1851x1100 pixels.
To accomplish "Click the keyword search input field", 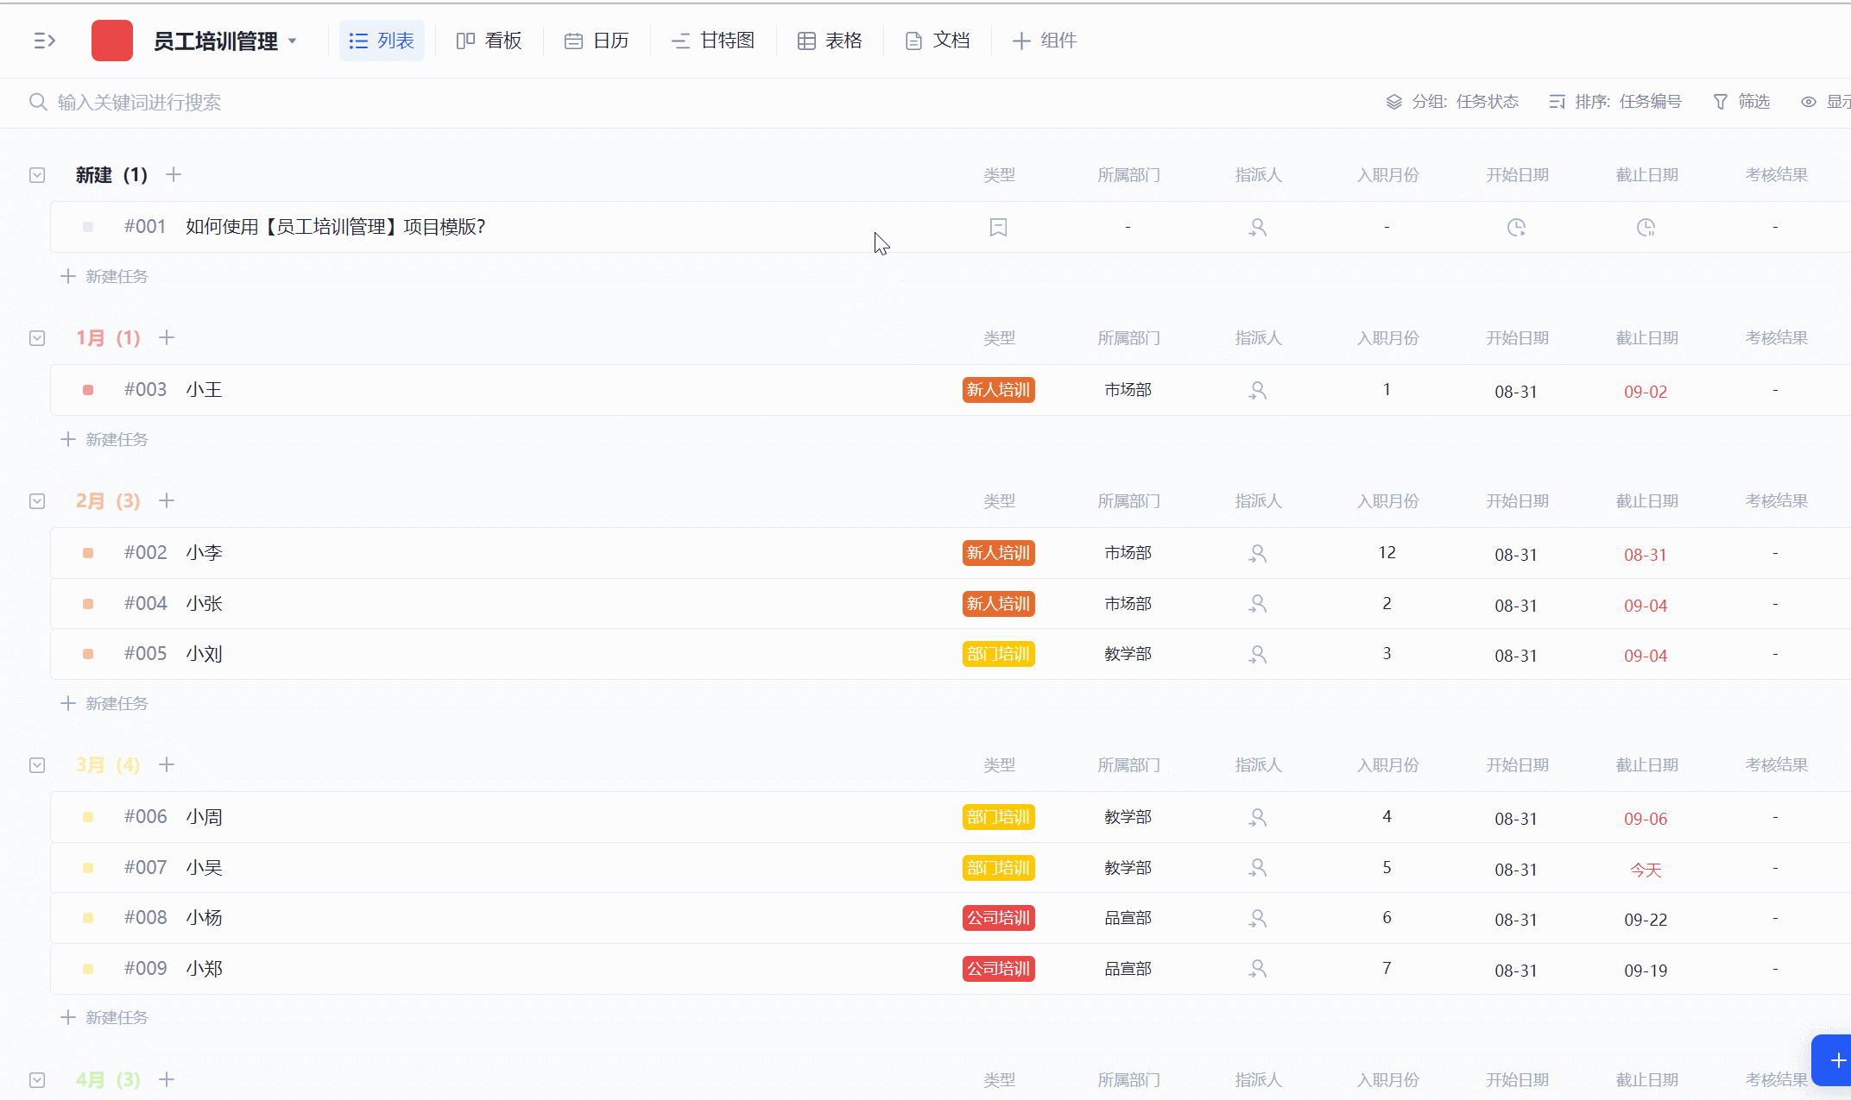I will [x=139, y=103].
